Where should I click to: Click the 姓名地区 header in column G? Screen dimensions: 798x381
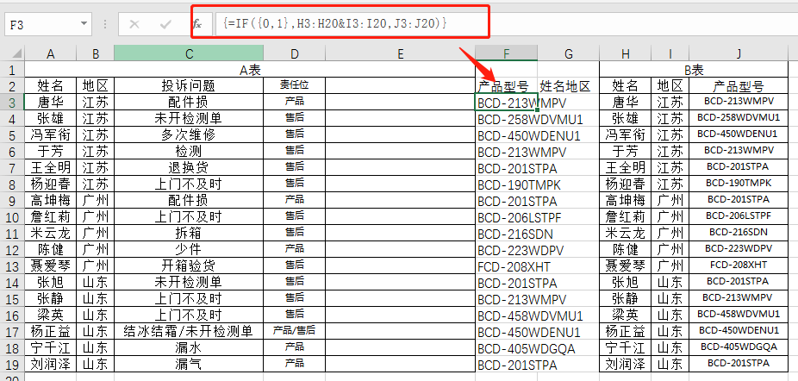569,85
